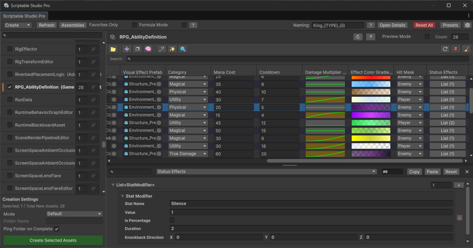This screenshot has height=248, width=473.
Task: Enable the Formula Mode checkbox
Action: point(134,24)
